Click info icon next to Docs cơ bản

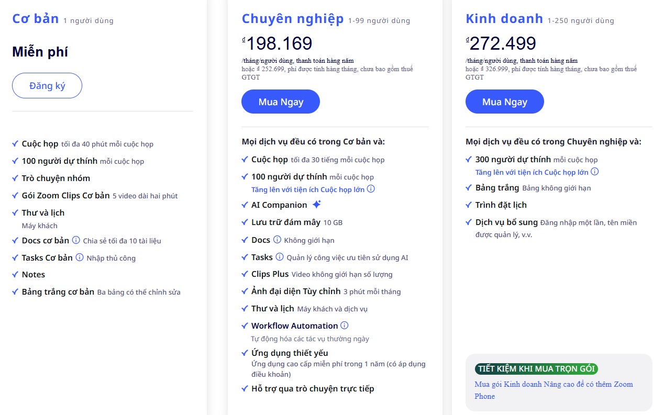[76, 240]
